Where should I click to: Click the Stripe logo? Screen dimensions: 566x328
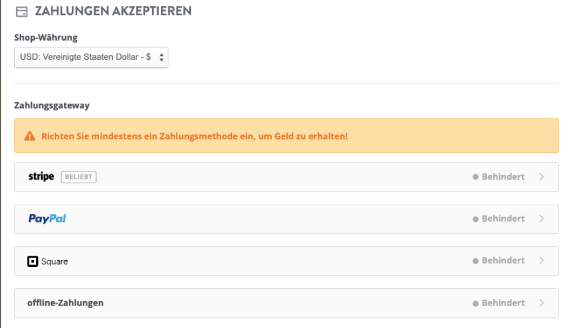click(x=41, y=176)
